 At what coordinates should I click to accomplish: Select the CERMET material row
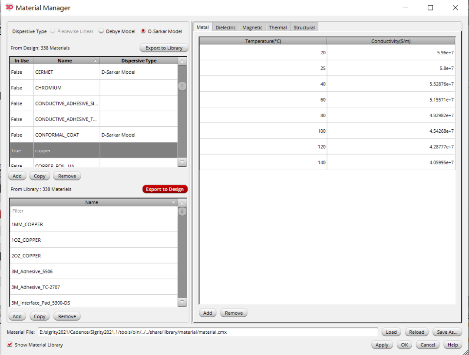tap(94, 72)
